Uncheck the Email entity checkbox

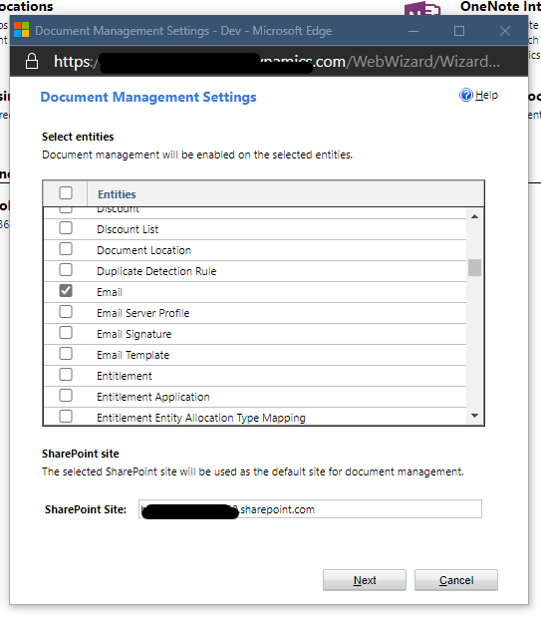click(66, 291)
